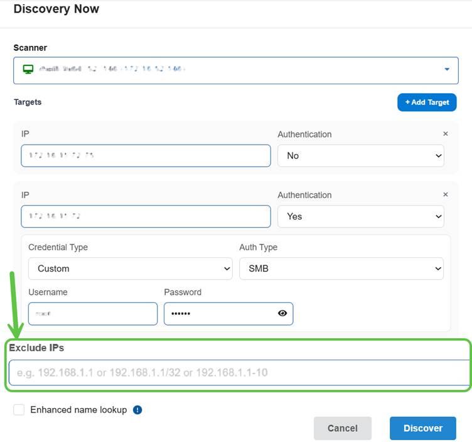Click the selected scanner name text

[x=113, y=69]
